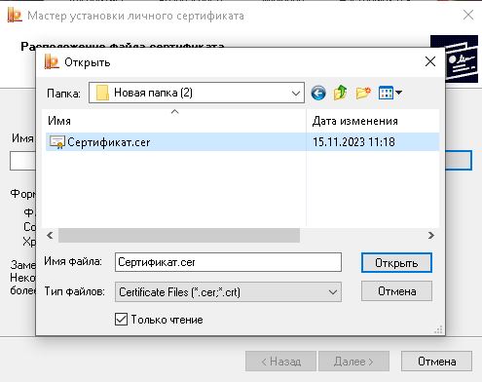Select the Сертификат.cer file name
Image resolution: width=482 pixels, height=382 pixels.
pyautogui.click(x=109, y=142)
